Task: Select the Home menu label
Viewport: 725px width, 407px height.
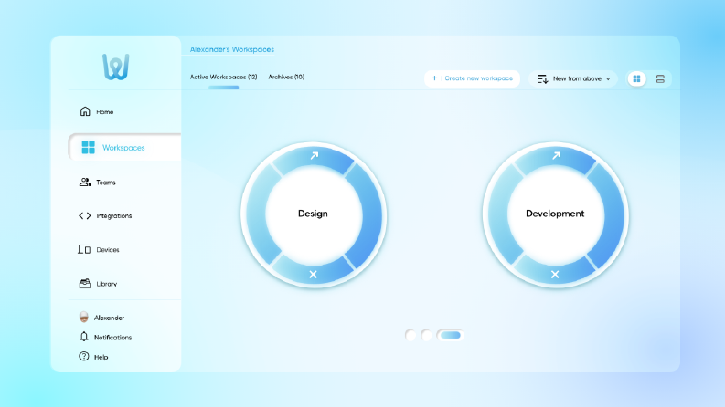Action: click(x=105, y=111)
